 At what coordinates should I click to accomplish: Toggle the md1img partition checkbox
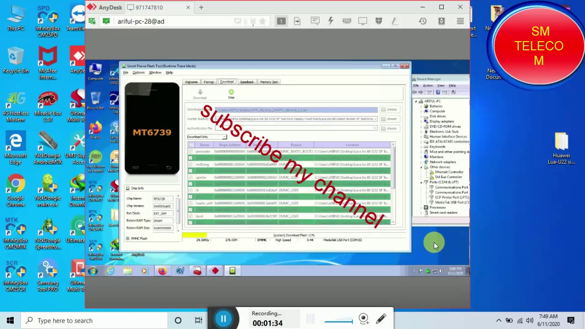pyautogui.click(x=191, y=164)
